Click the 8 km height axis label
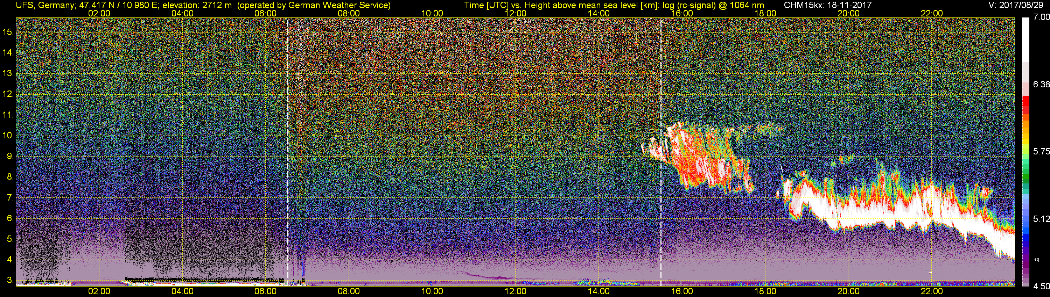Screen dimensions: 1050x297 tap(10, 177)
